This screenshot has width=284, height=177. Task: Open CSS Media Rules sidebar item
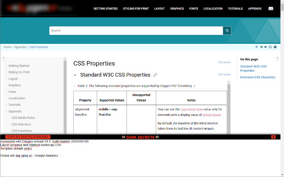pyautogui.click(x=23, y=118)
